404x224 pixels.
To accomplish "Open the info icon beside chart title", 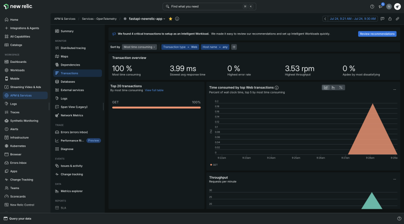I will [x=277, y=88].
